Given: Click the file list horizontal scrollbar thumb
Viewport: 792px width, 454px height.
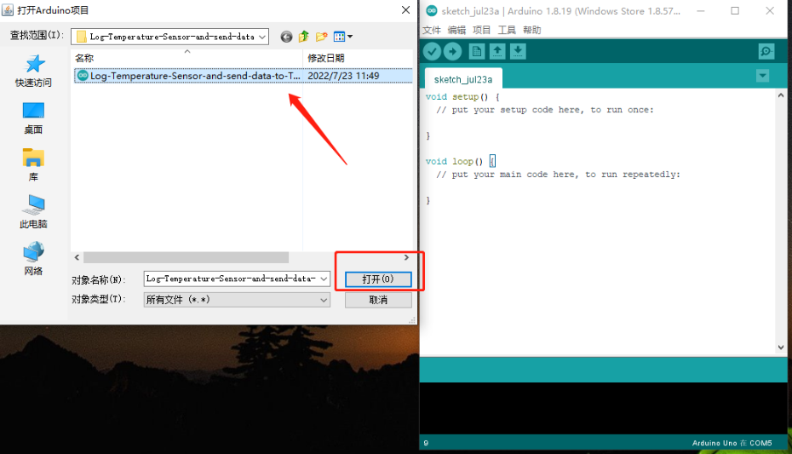Looking at the screenshot, I should [x=186, y=257].
